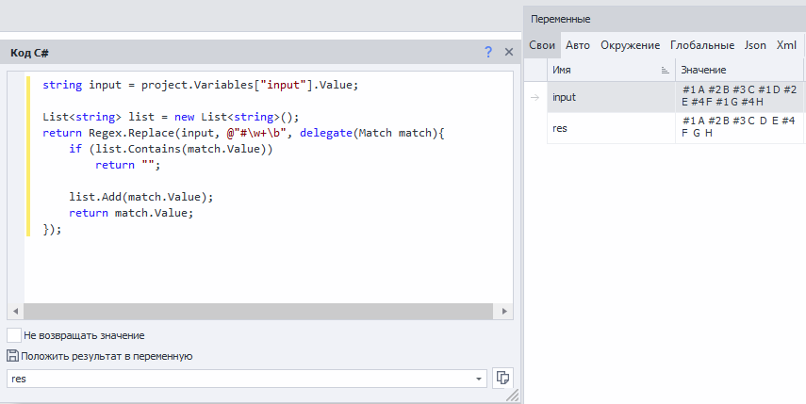
Task: Click the Код C# panel title
Action: (x=30, y=53)
